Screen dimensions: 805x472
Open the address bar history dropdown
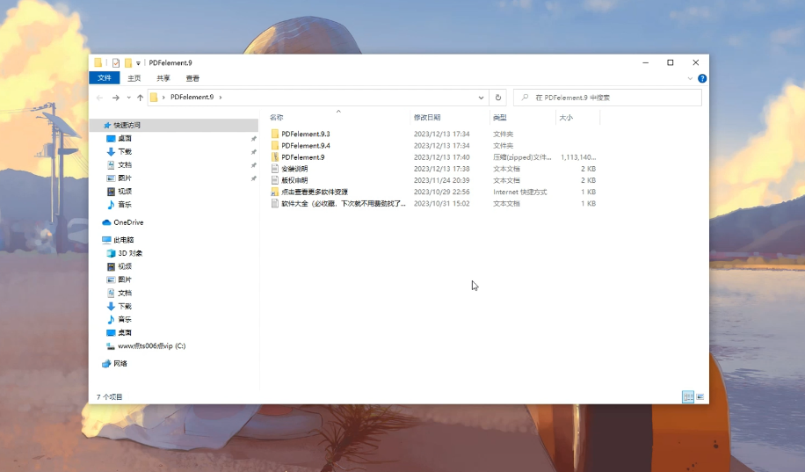point(481,98)
